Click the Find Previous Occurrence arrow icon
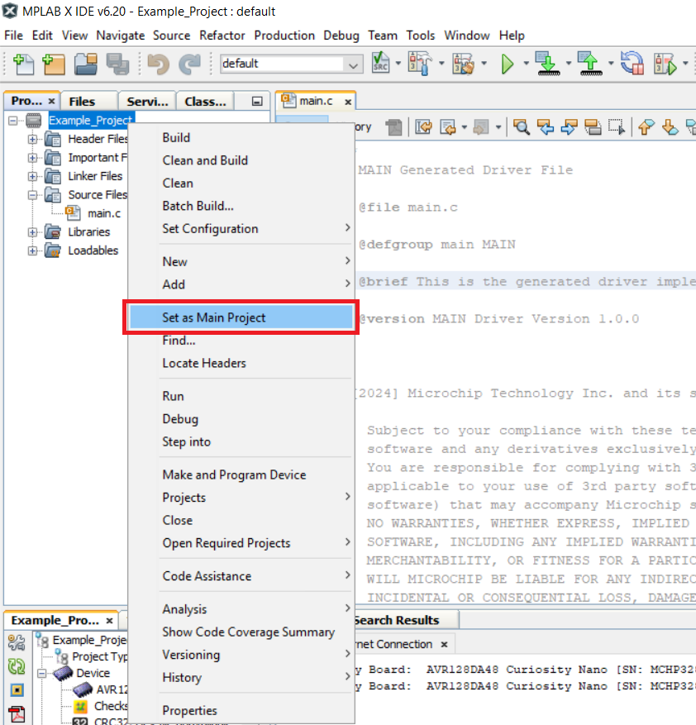Screen dimensions: 696x725 coord(546,126)
